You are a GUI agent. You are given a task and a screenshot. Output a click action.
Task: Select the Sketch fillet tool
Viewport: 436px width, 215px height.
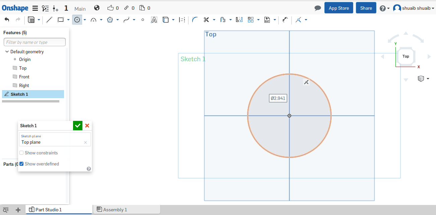(195, 20)
